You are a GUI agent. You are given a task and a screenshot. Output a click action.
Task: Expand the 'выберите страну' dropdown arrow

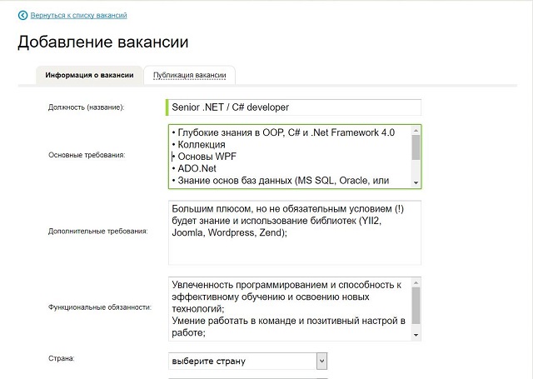tap(321, 361)
